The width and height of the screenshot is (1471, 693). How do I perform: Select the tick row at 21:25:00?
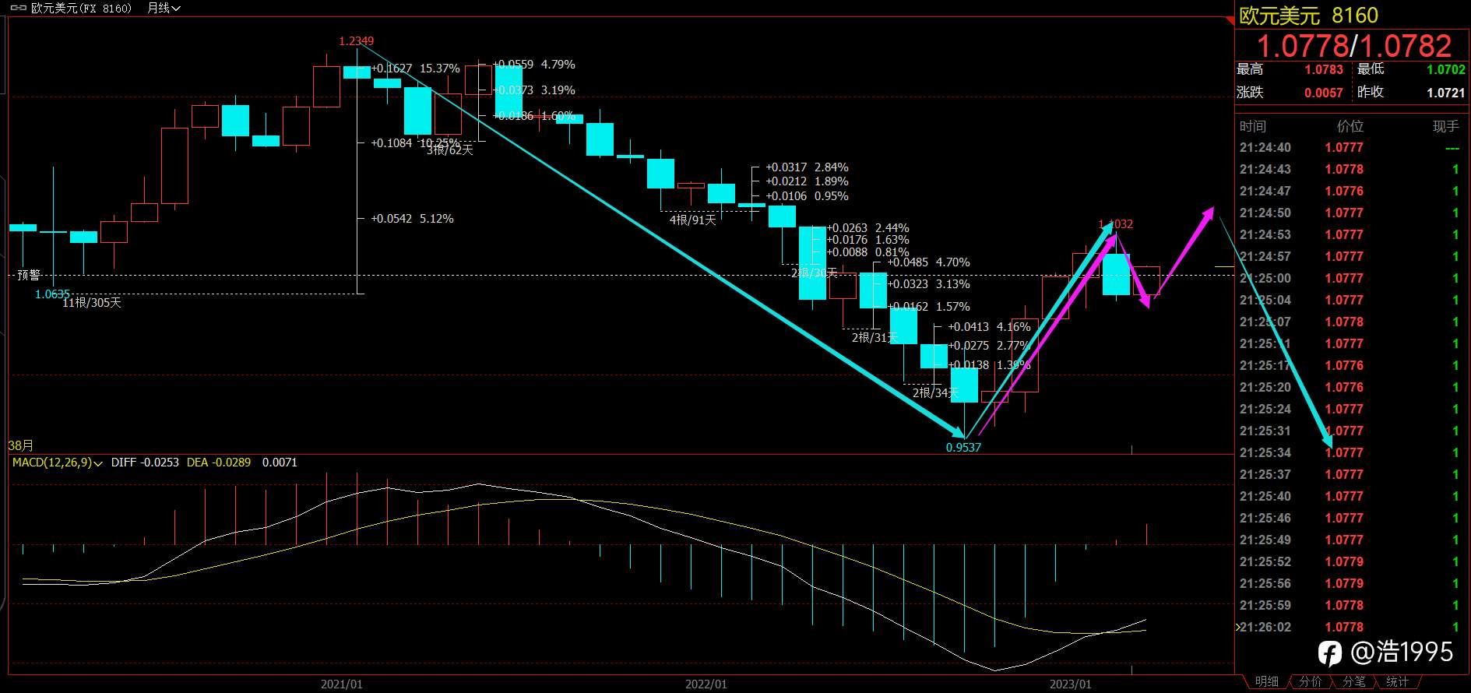[1351, 278]
